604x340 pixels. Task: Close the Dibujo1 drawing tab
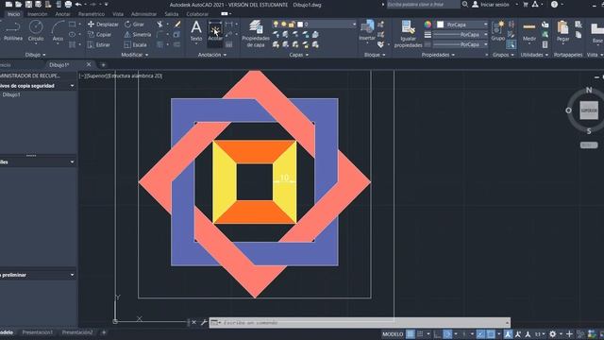tap(89, 64)
